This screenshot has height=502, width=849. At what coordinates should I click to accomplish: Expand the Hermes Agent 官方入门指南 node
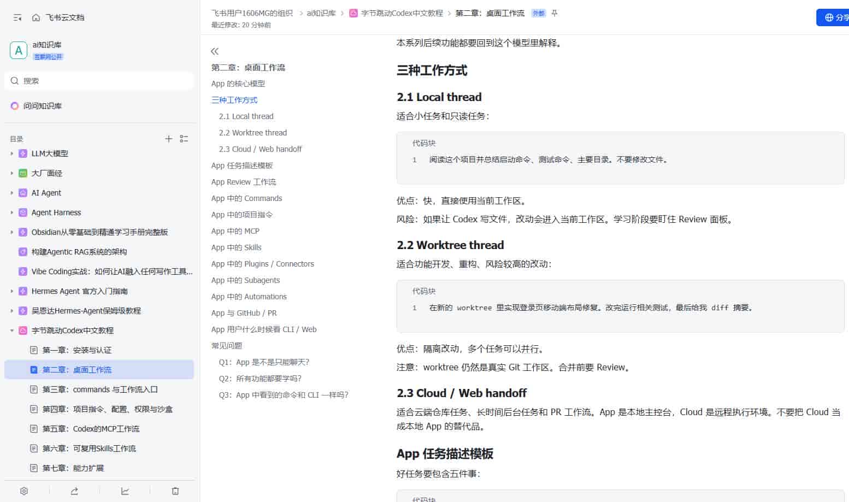point(12,291)
